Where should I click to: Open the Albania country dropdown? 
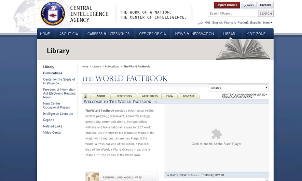click(238, 88)
